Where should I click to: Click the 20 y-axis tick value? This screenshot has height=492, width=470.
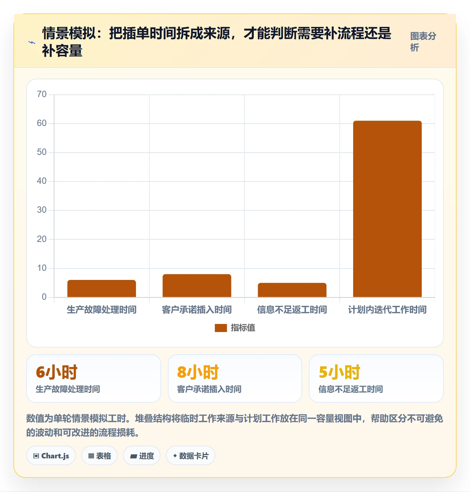click(x=42, y=239)
